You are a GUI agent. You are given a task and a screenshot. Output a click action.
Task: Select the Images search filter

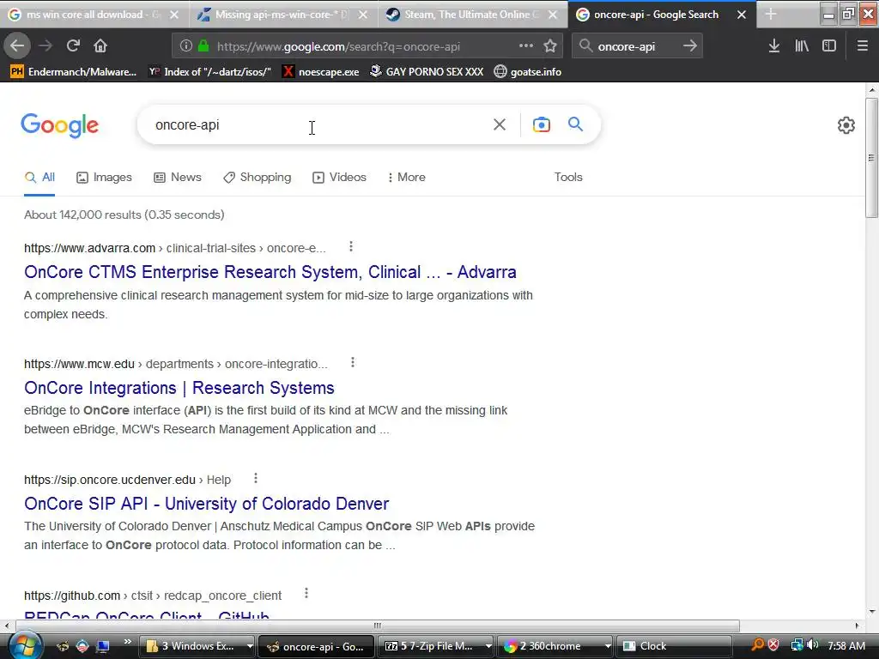(x=104, y=177)
